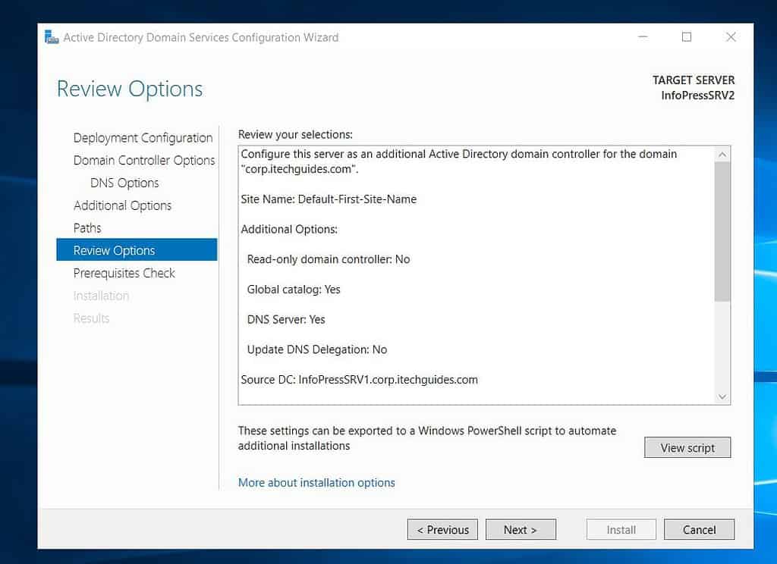Open Domain Controller Options step
This screenshot has width=777, height=564.
[144, 161]
